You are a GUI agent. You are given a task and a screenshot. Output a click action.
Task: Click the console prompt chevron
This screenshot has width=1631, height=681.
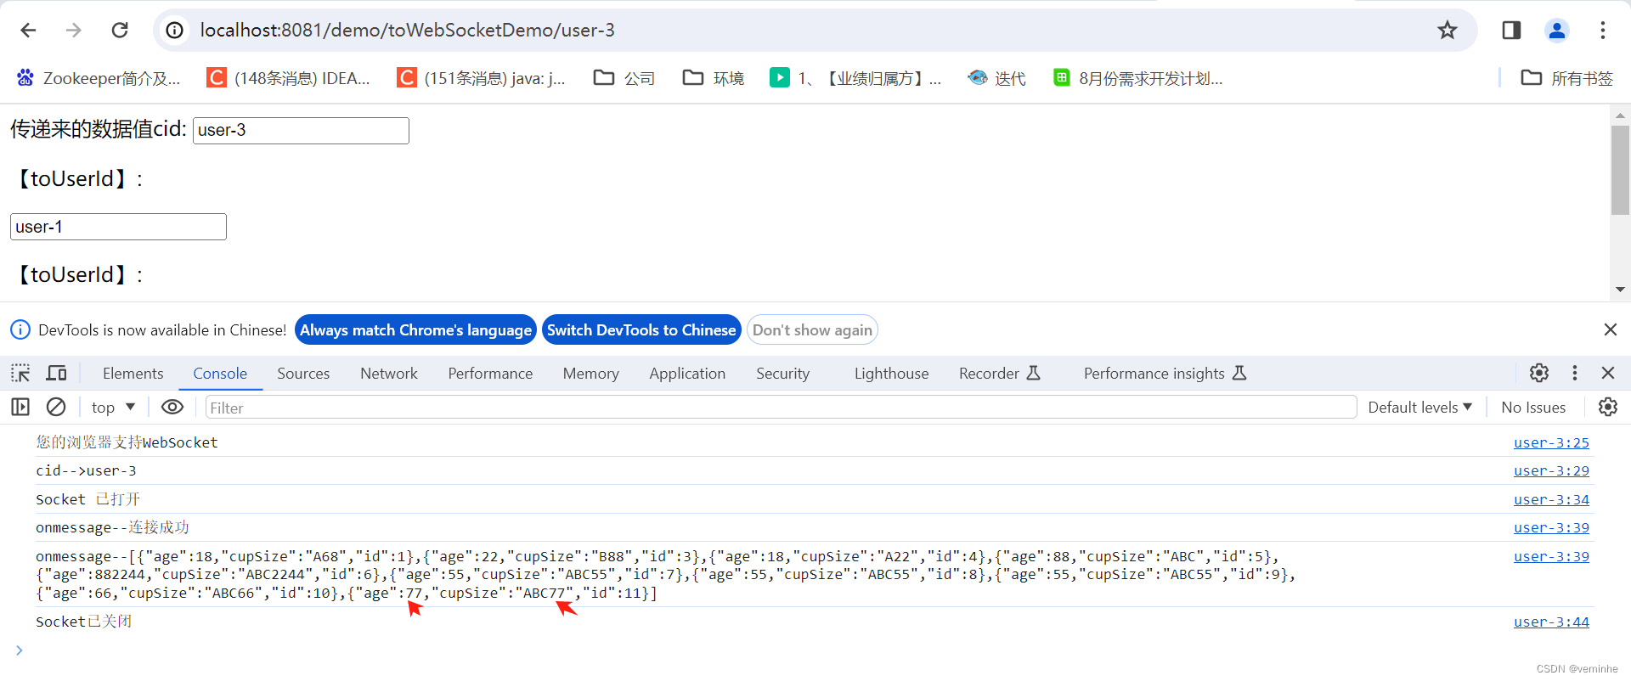(19, 650)
